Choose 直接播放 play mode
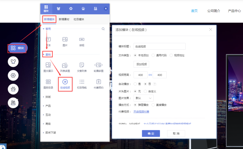Viewport: 243px width, 149px height. pos(153,105)
